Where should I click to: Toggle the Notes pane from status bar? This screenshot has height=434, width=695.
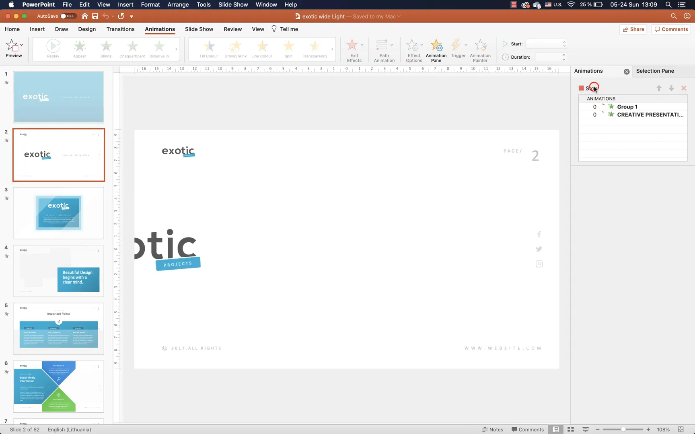(493, 429)
